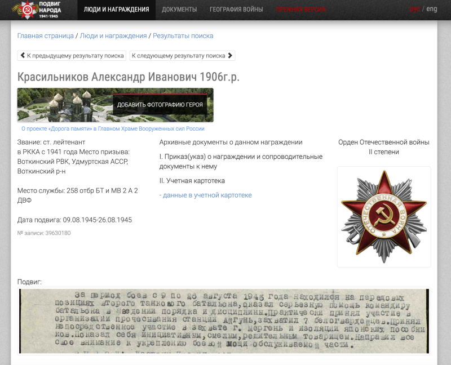The image size is (451, 365).
Task: Switch to the Документы menu section
Action: pos(179,10)
